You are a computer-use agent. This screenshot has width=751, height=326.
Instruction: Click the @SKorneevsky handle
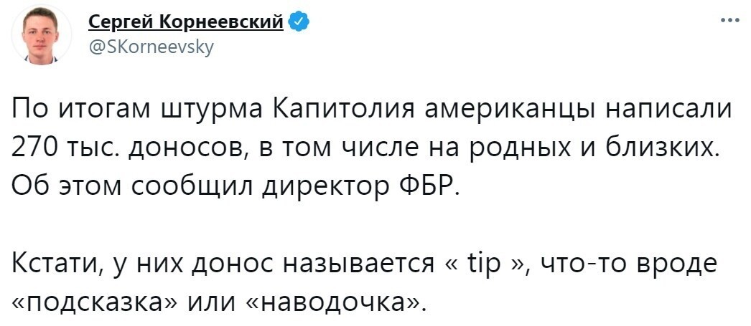click(151, 47)
